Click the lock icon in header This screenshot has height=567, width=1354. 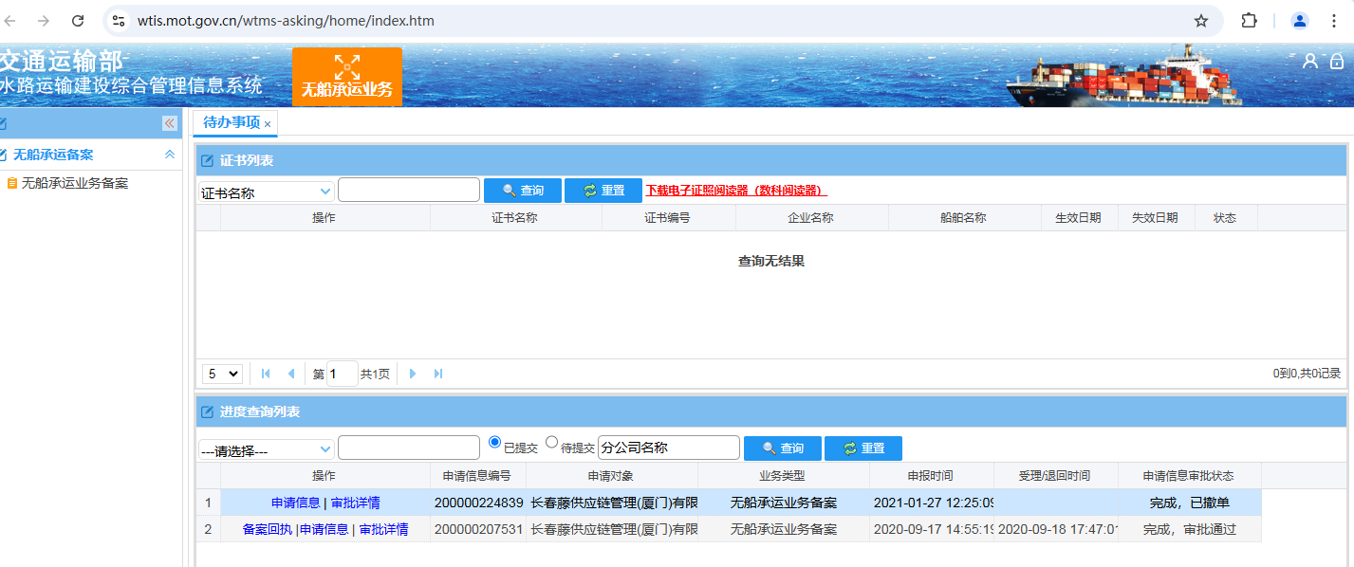point(1336,61)
